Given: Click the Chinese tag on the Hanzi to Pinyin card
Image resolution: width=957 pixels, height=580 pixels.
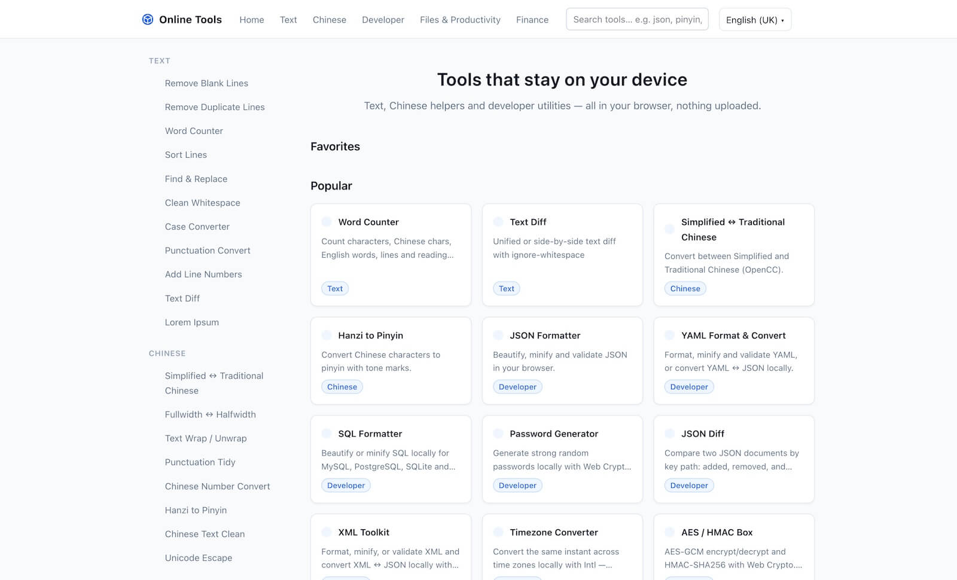Looking at the screenshot, I should point(342,387).
